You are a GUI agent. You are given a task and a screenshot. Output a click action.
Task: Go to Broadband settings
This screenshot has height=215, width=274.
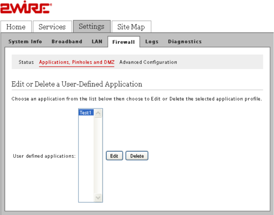[x=67, y=41]
